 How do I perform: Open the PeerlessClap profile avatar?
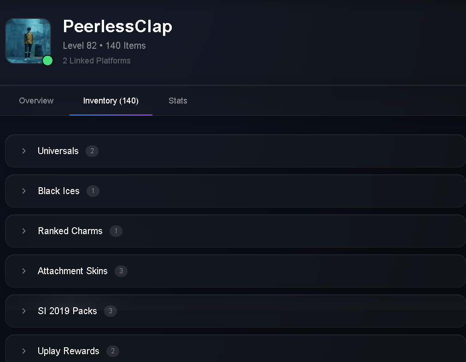[28, 41]
